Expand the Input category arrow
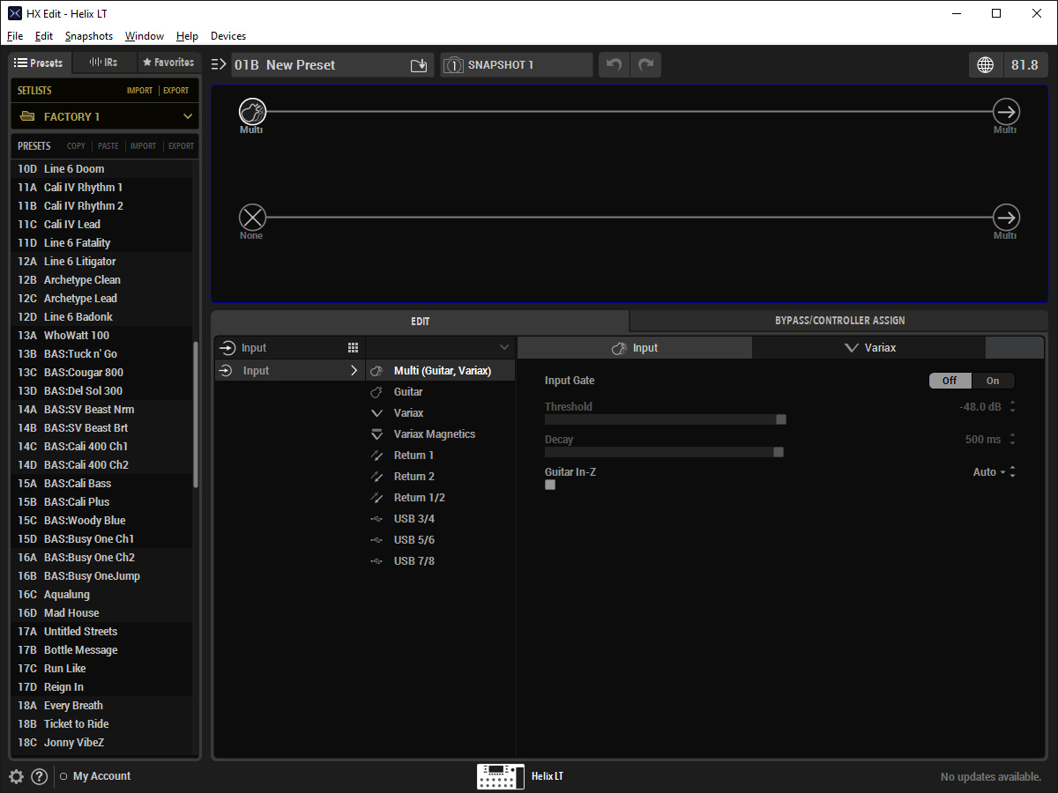Image resolution: width=1058 pixels, height=793 pixels. pos(354,371)
